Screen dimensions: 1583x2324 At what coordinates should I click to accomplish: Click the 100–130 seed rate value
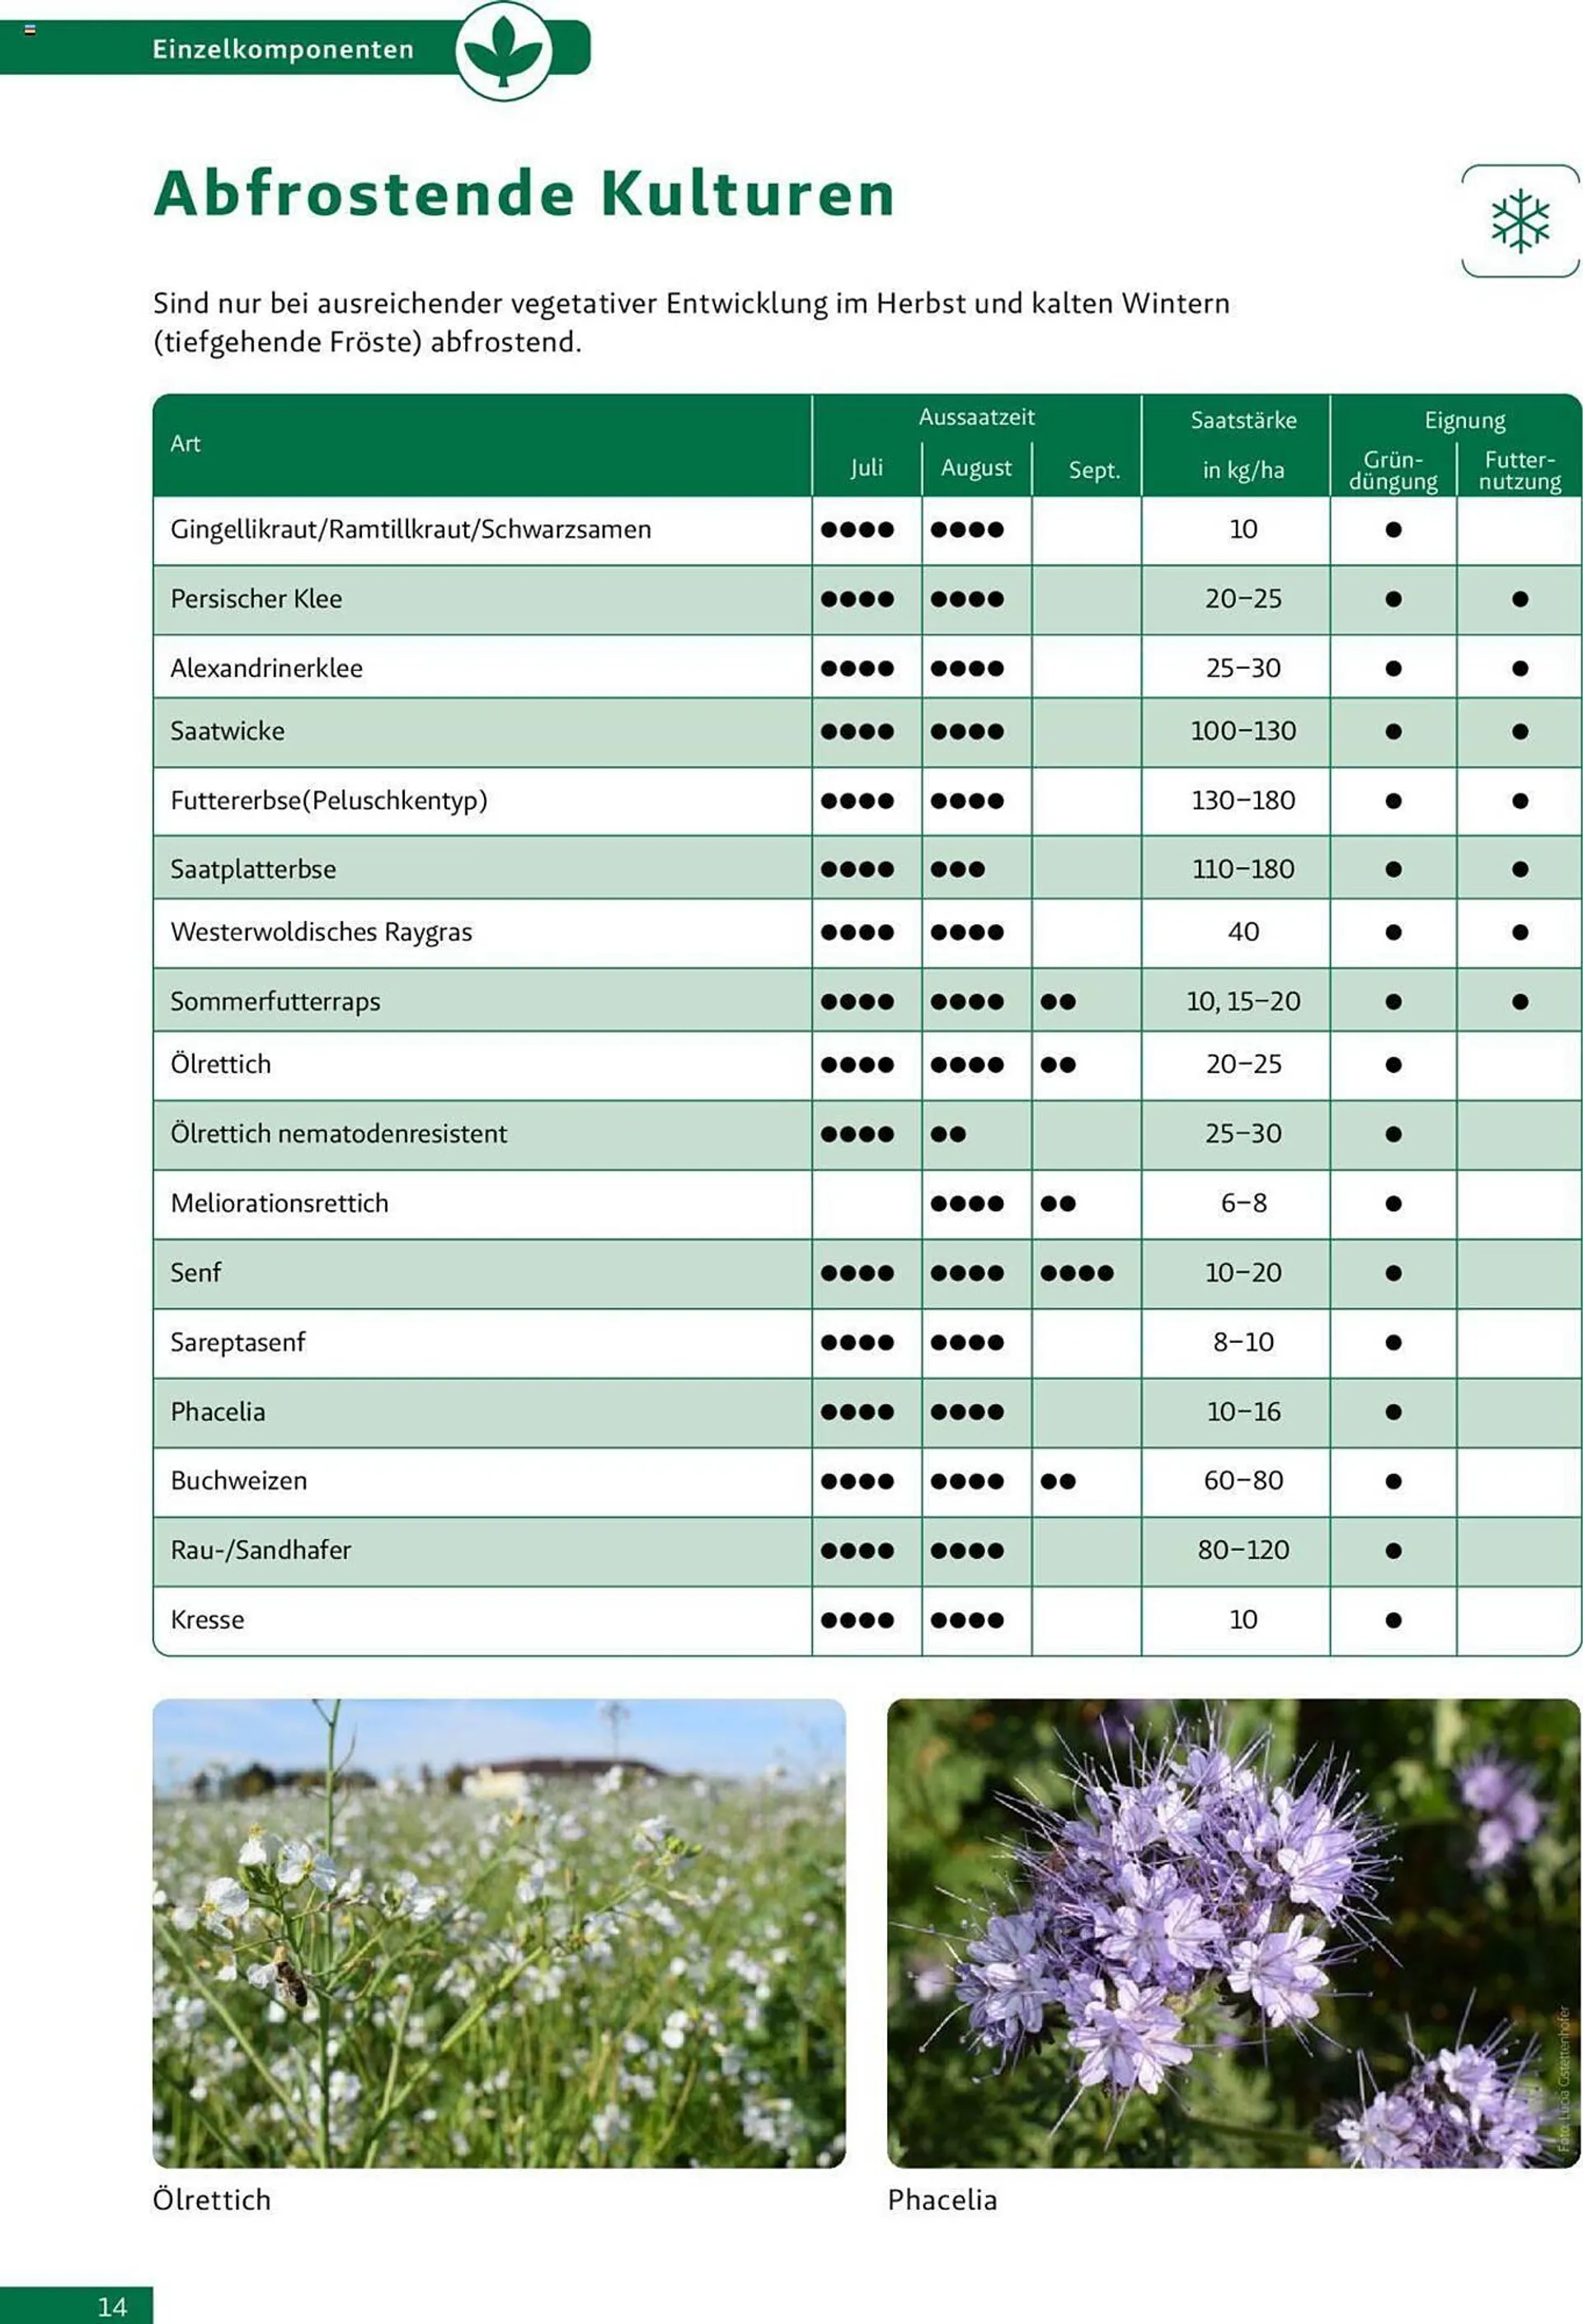(x=1243, y=731)
